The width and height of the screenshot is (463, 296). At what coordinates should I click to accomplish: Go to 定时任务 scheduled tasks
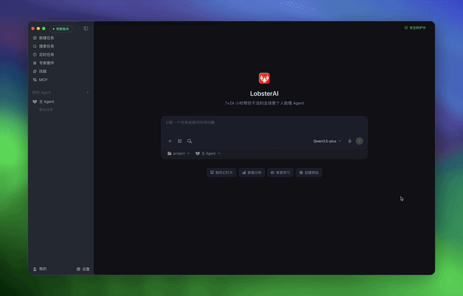[x=43, y=54]
